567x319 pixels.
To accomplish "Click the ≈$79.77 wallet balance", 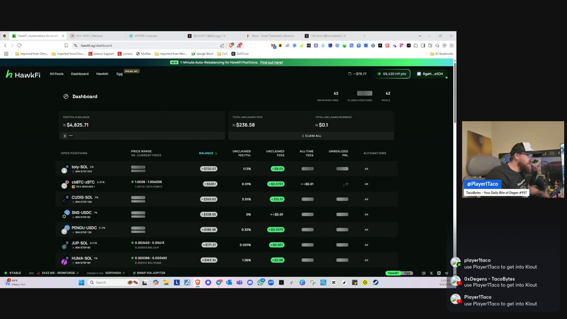I will coord(357,74).
